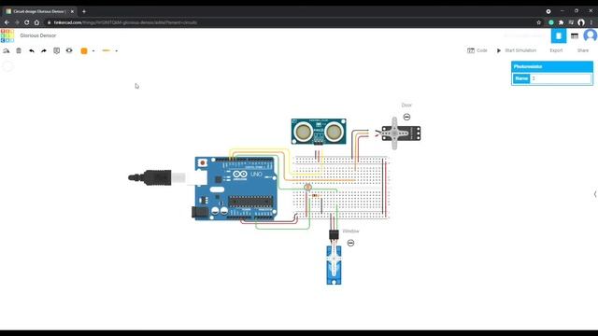
Task: Select the breadboard component
Action: [x=341, y=187]
